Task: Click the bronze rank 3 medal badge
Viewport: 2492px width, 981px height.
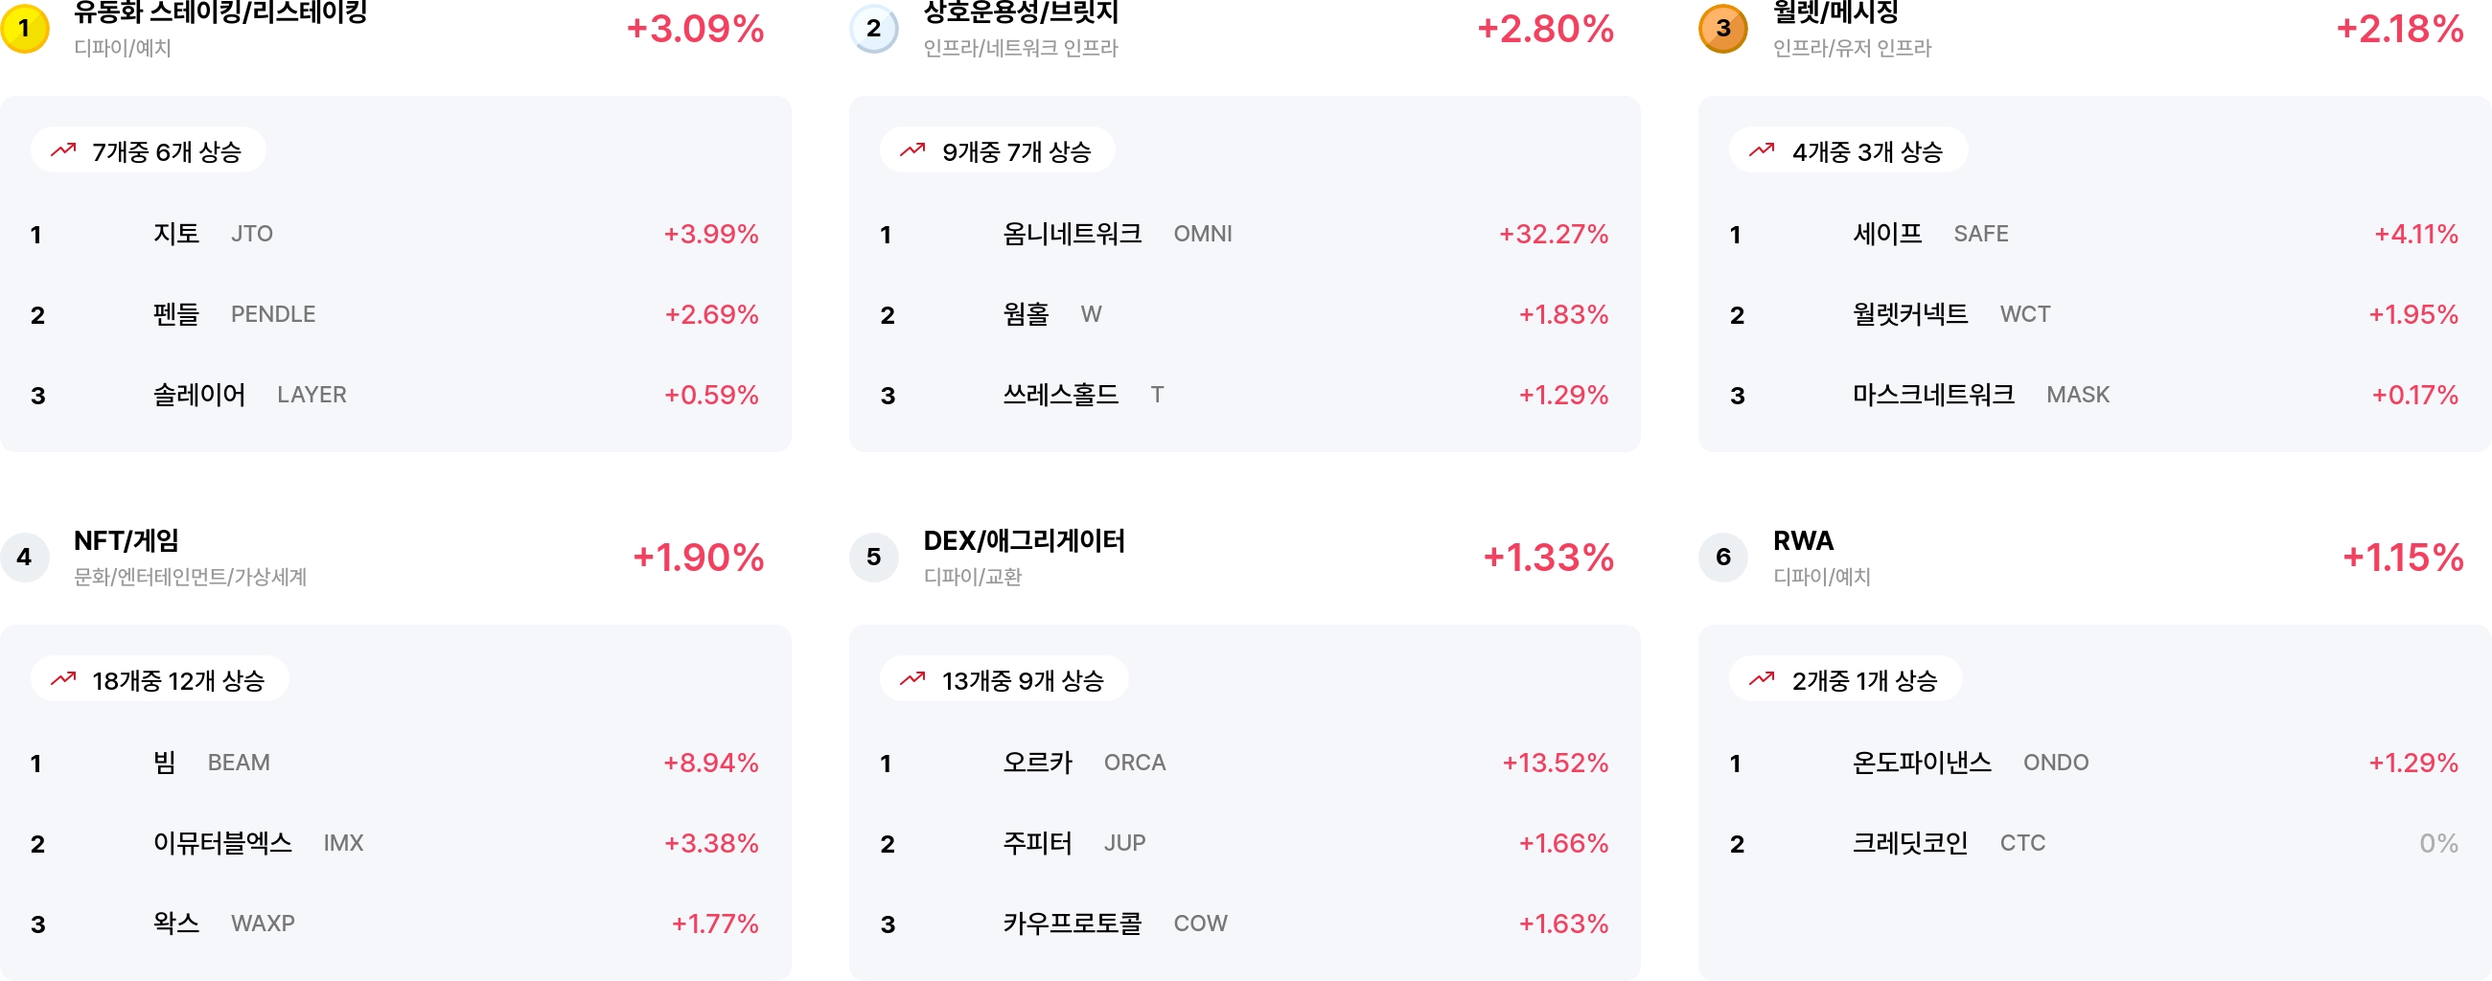Action: (1723, 28)
